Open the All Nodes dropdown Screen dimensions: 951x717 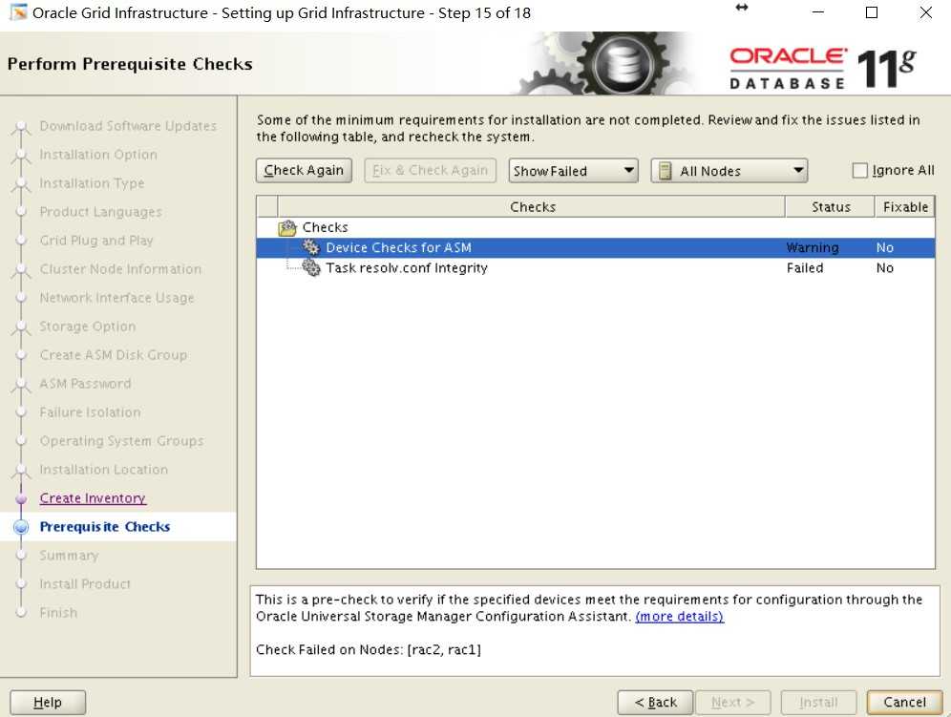pyautogui.click(x=729, y=171)
